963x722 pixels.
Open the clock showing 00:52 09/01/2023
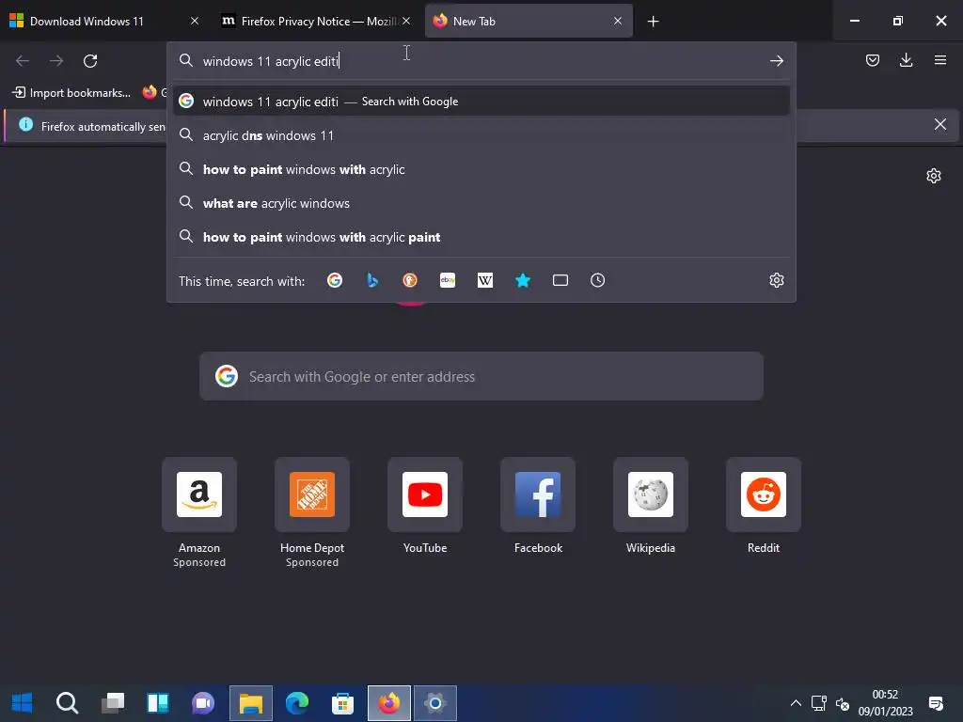886,703
